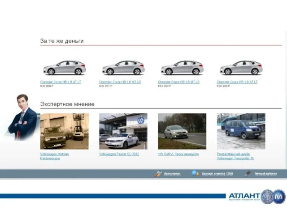This screenshot has width=287, height=215.
Task: Open the Автосервис link
Action: click(172, 174)
